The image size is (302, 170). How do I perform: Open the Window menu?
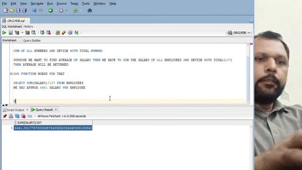click(100, 3)
